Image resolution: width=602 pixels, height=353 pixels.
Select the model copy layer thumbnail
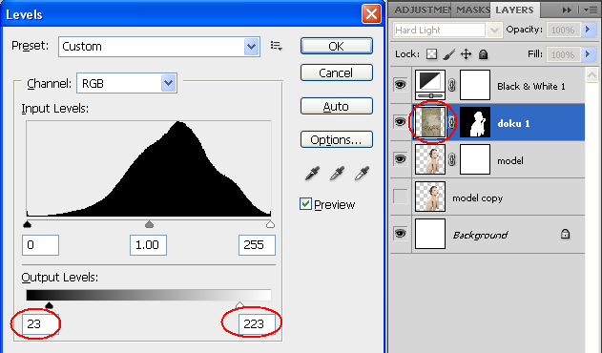point(430,197)
